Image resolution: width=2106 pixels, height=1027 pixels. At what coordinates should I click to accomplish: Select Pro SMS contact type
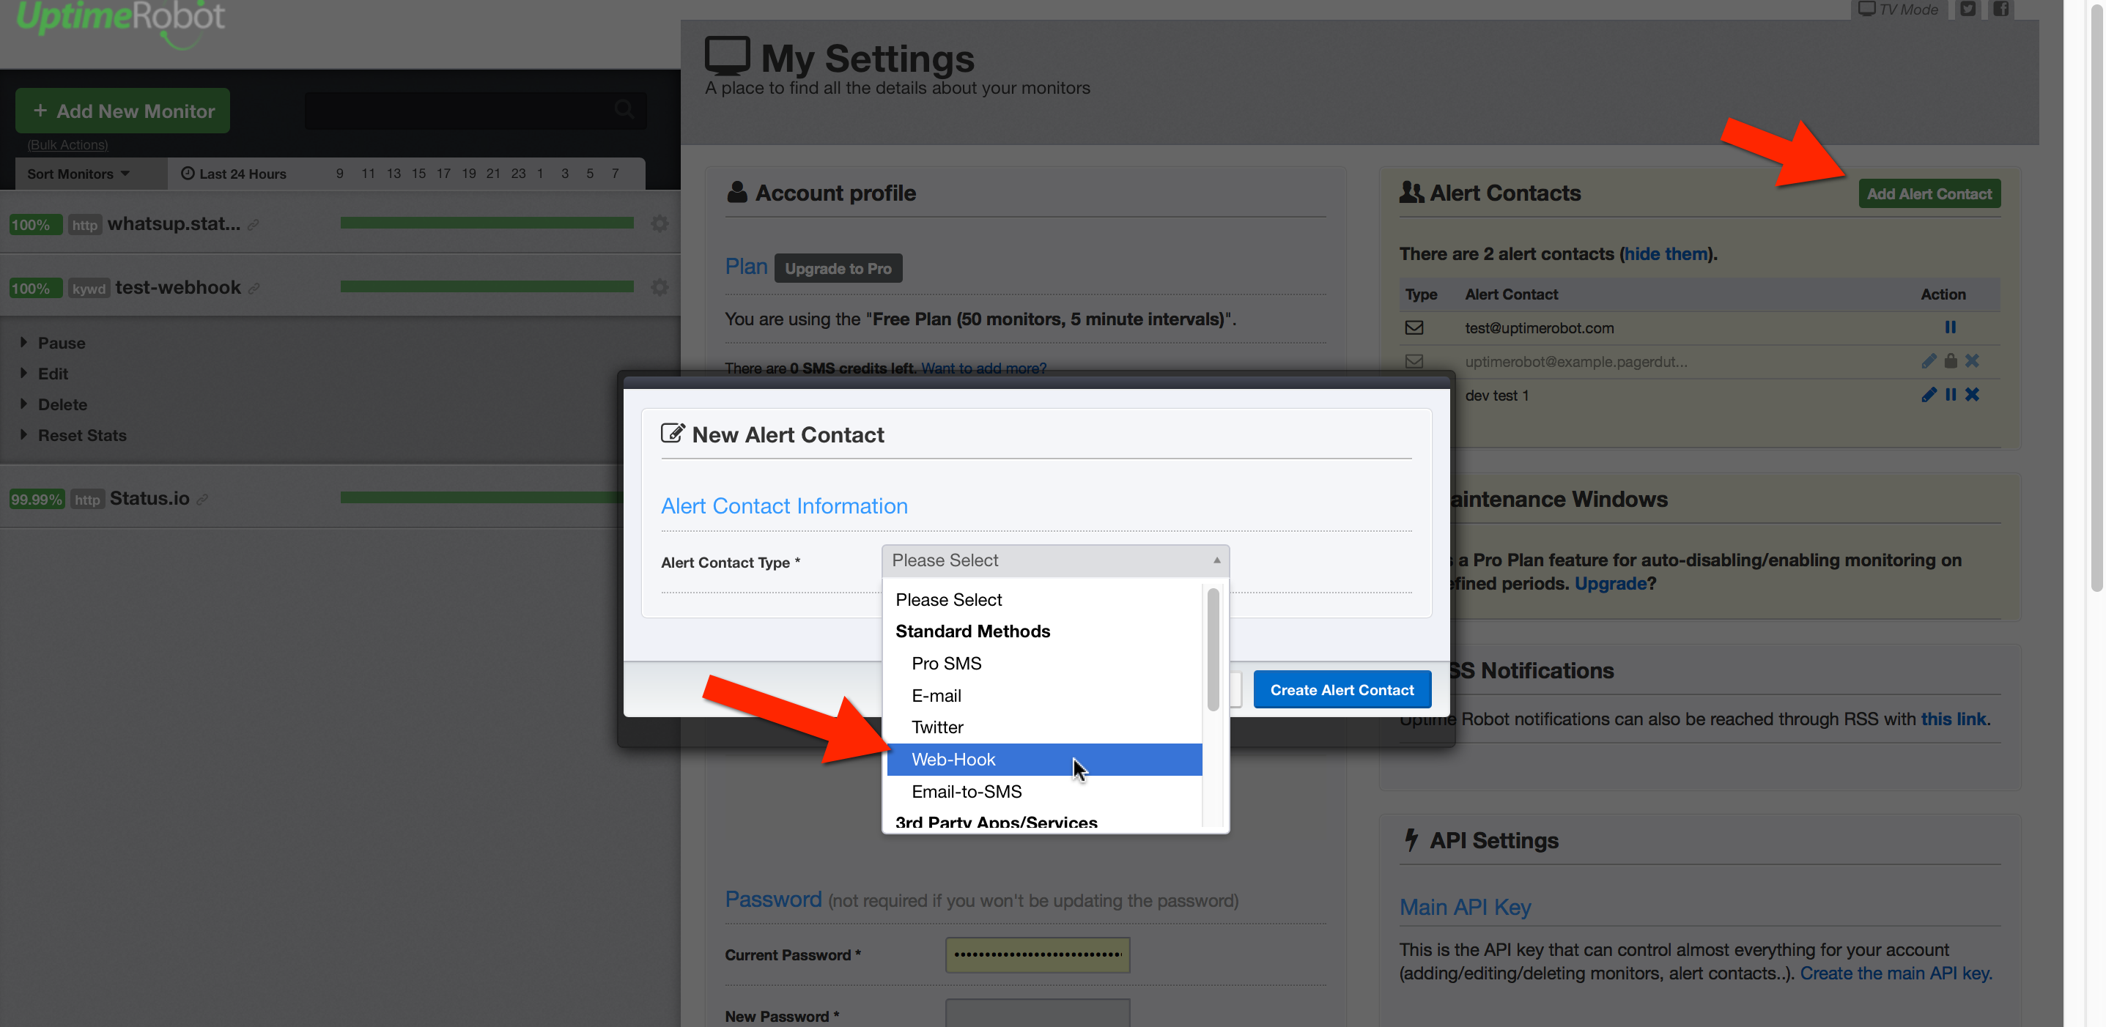coord(1044,664)
